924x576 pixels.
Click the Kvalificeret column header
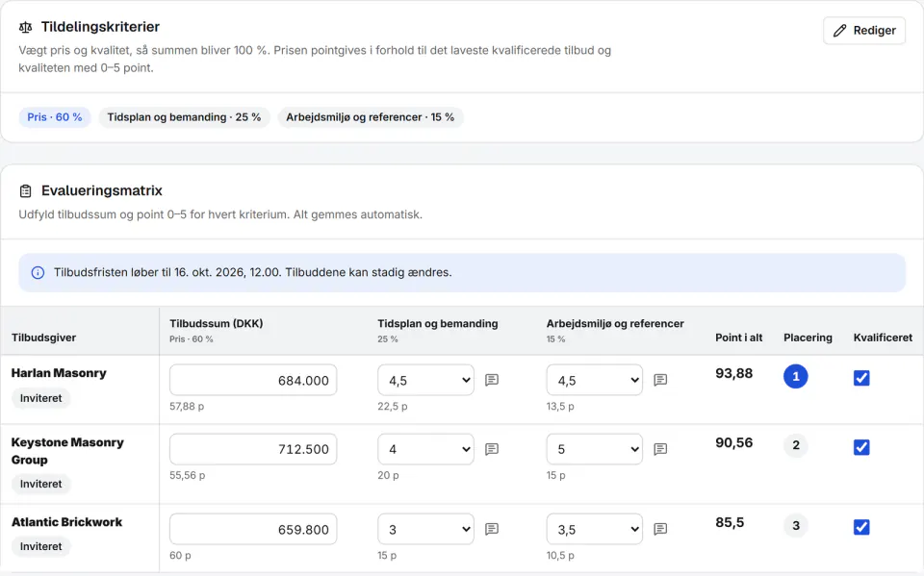(x=883, y=338)
